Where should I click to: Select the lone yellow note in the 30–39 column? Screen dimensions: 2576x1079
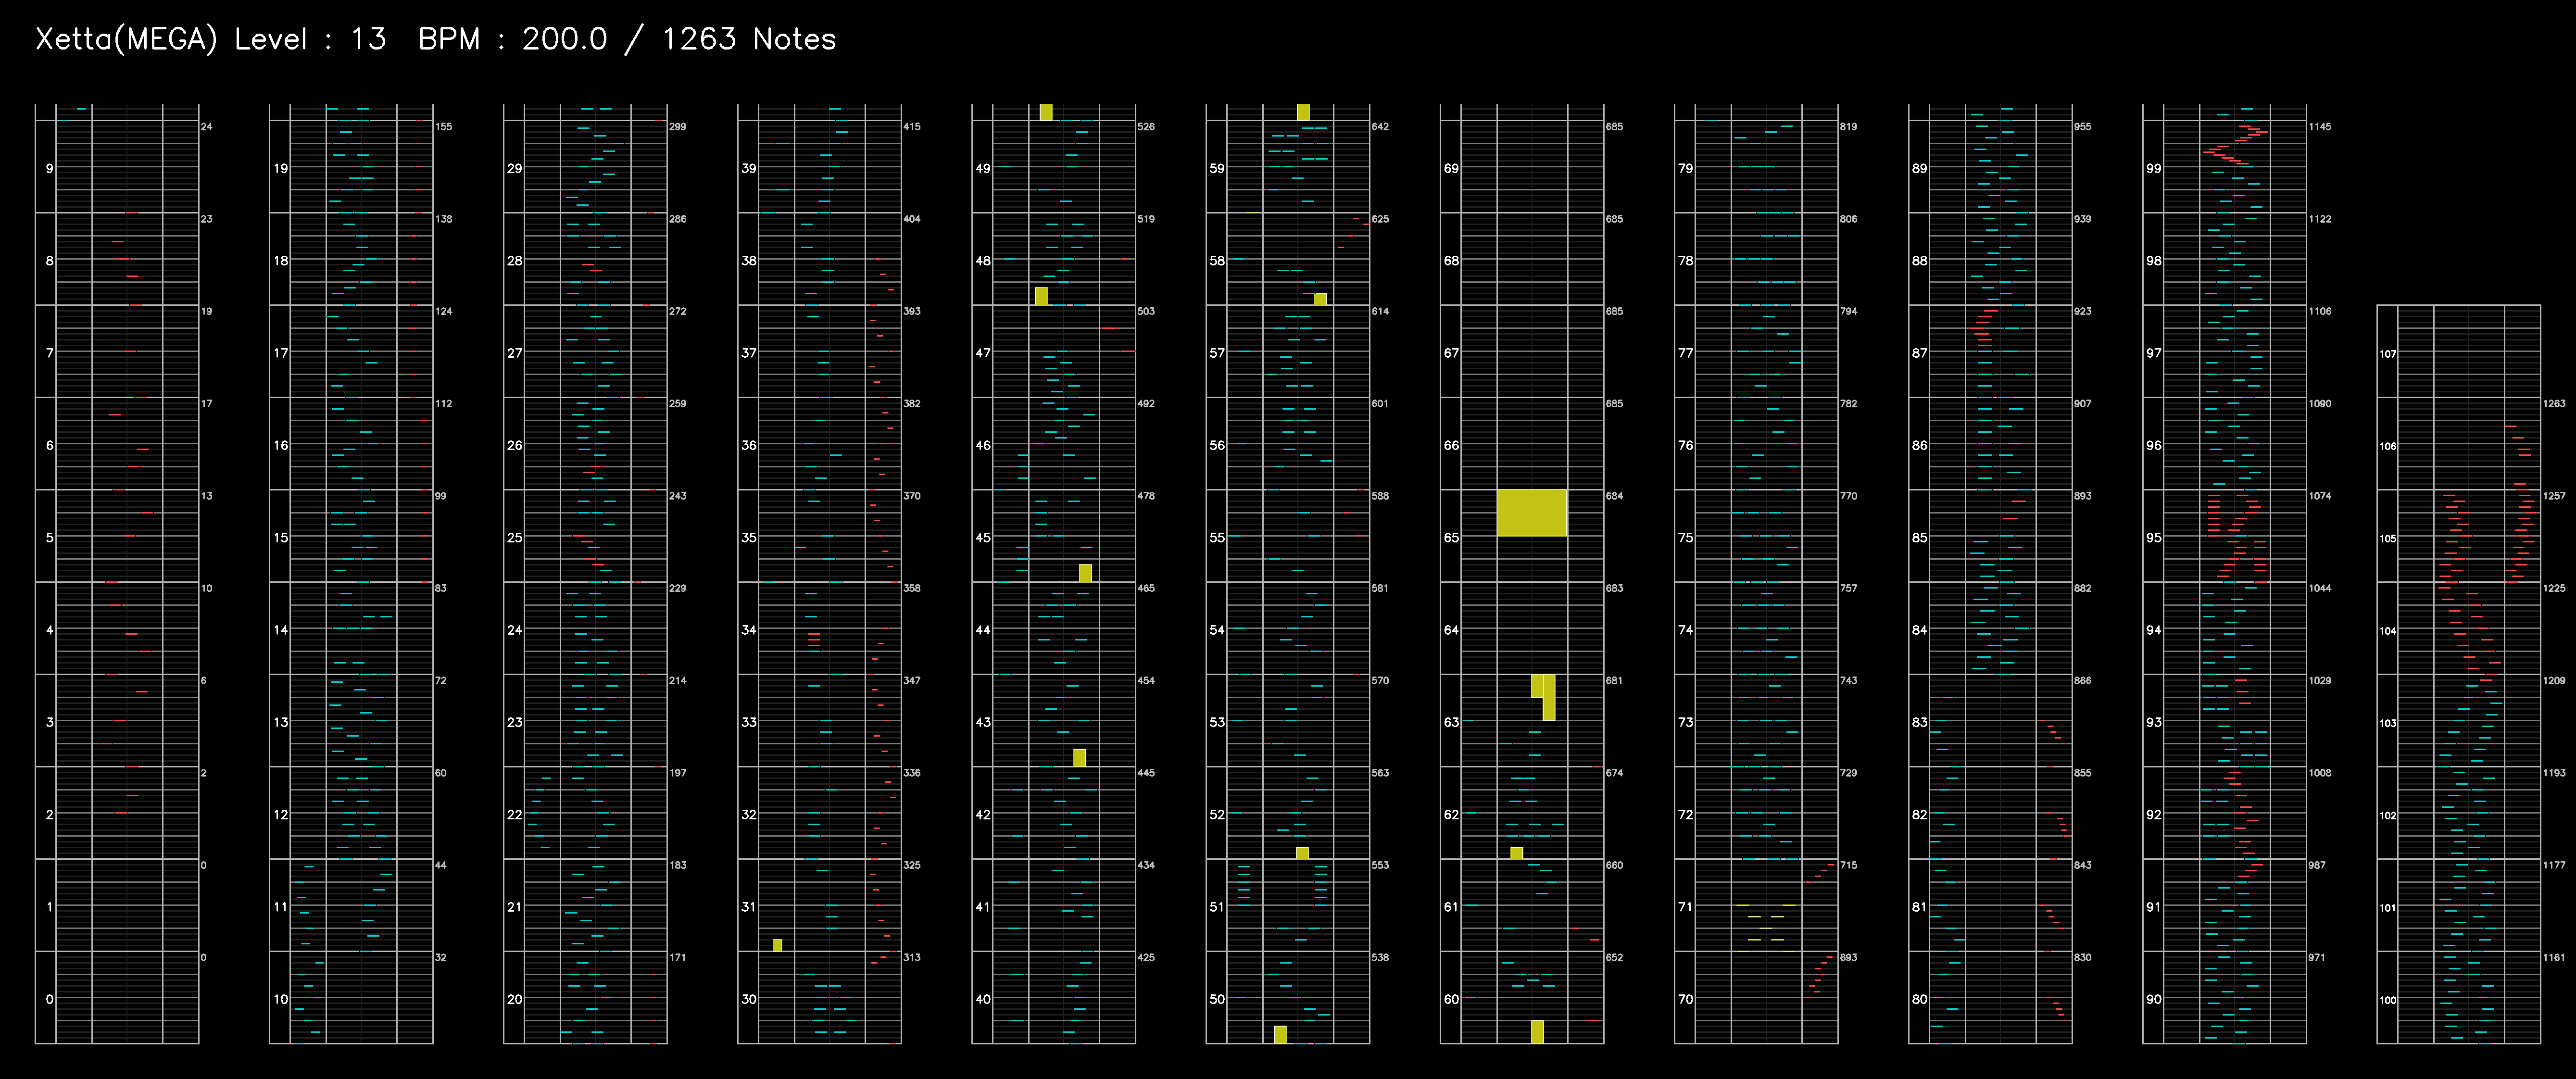click(777, 945)
